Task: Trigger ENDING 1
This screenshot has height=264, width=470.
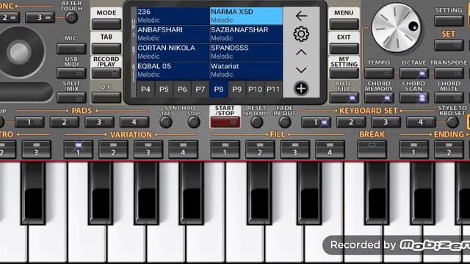Action: pos(413,150)
